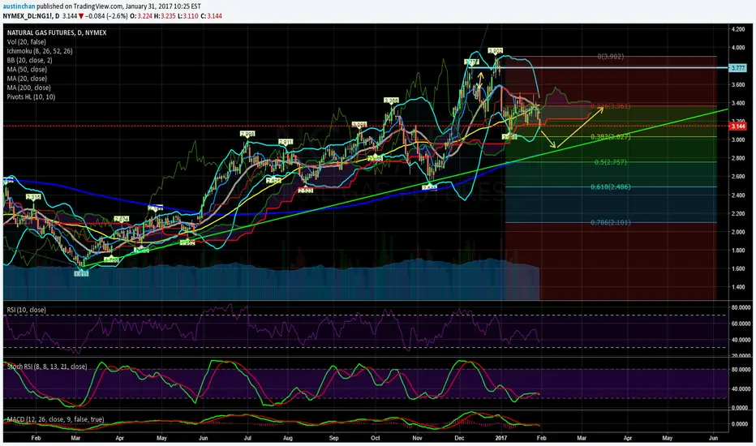This screenshot has width=756, height=446.
Task: Select the open value O:3.224
Action: 142,16
